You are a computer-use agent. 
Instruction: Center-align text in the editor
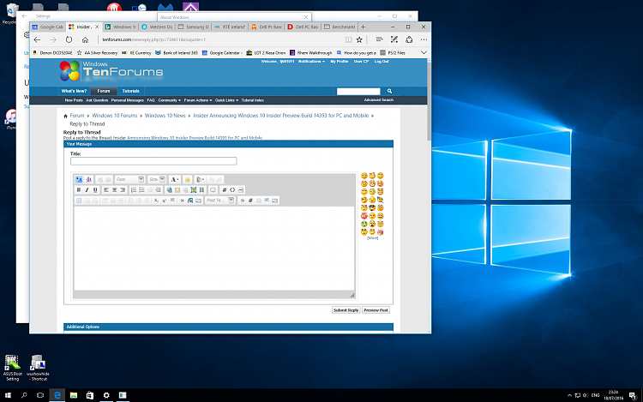pos(114,189)
